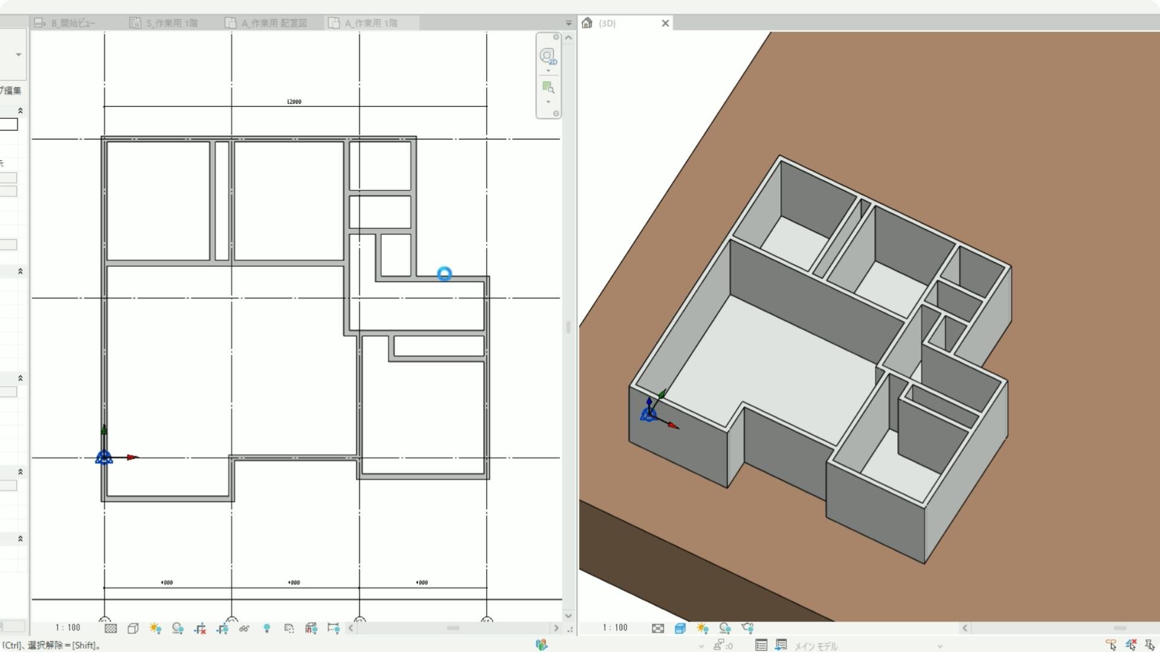Click reveal hidden elements lightbulb icon
This screenshot has width=1160, height=652.
pos(266,628)
